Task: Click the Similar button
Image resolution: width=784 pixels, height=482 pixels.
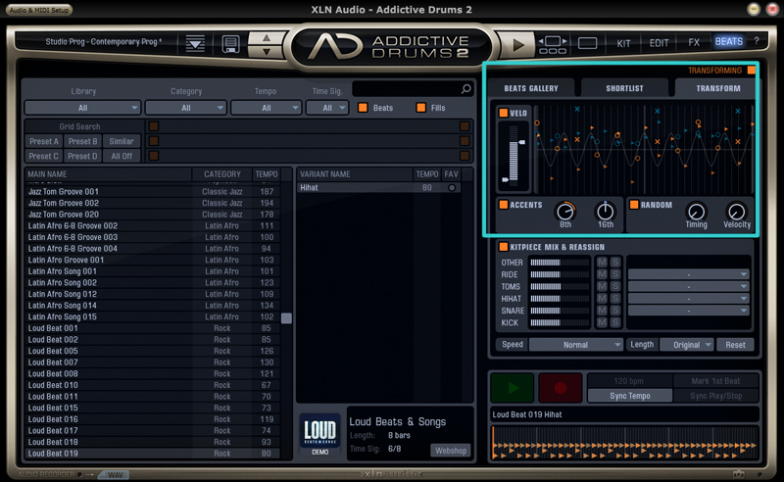Action: [x=122, y=141]
